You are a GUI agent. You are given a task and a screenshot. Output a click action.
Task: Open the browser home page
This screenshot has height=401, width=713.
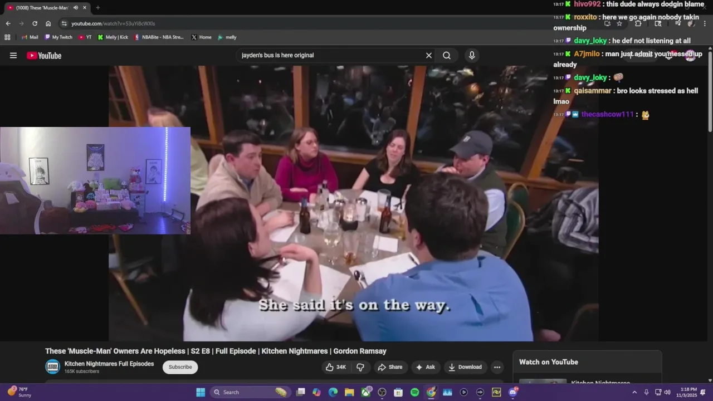(x=48, y=23)
